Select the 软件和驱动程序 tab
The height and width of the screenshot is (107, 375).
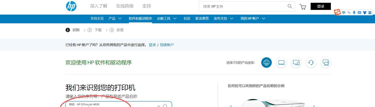click(140, 18)
